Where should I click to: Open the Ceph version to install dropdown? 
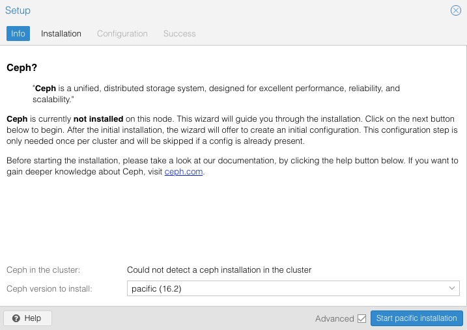[x=451, y=288]
